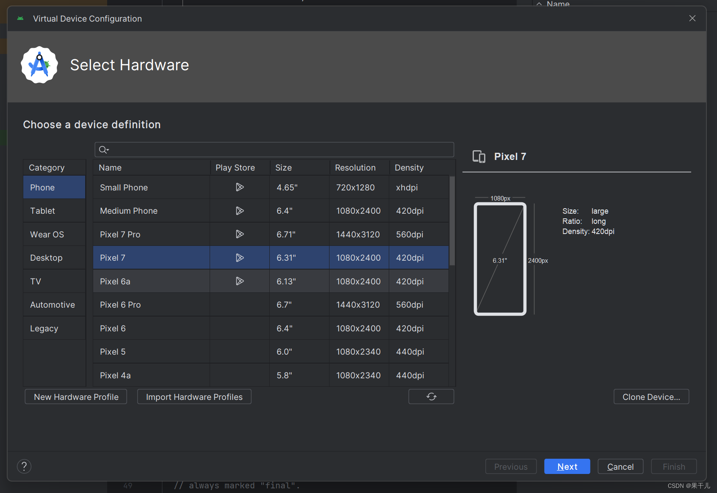This screenshot has height=493, width=717.
Task: Click 440dpi density in Pixel 5 row
Action: pyautogui.click(x=419, y=352)
